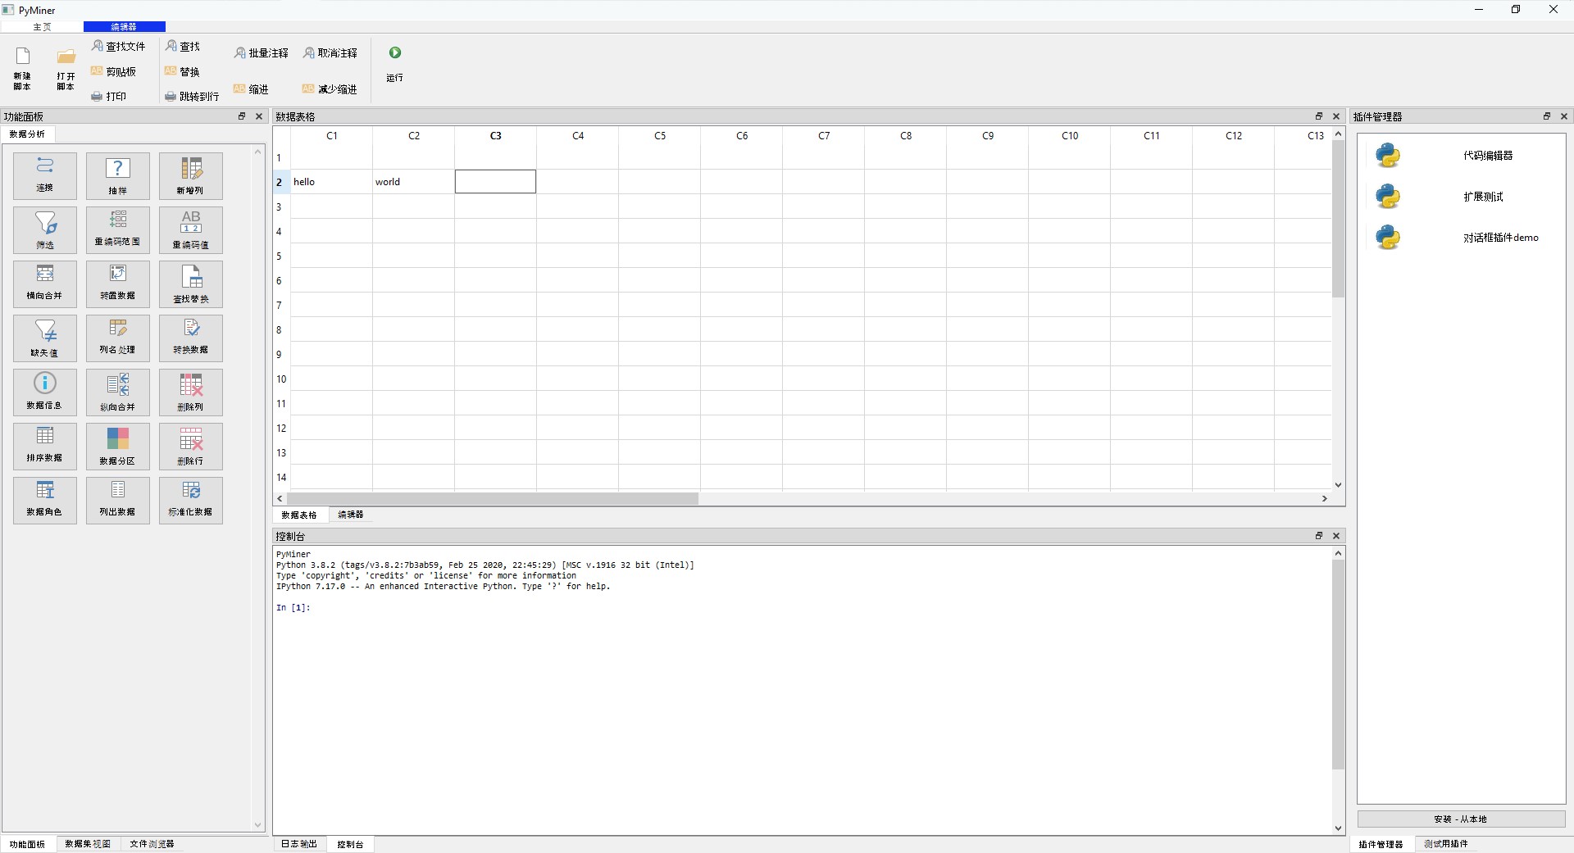Select the cell containing 'hello'
Screen dimensions: 1574x853
[331, 182]
